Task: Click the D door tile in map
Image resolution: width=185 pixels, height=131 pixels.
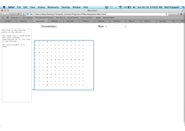Action: click(51, 60)
